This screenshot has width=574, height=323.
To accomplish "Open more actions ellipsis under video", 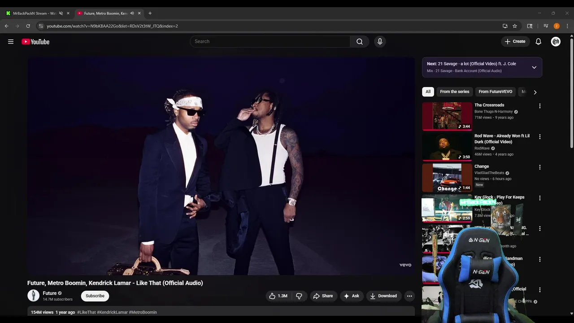I will coord(409,296).
